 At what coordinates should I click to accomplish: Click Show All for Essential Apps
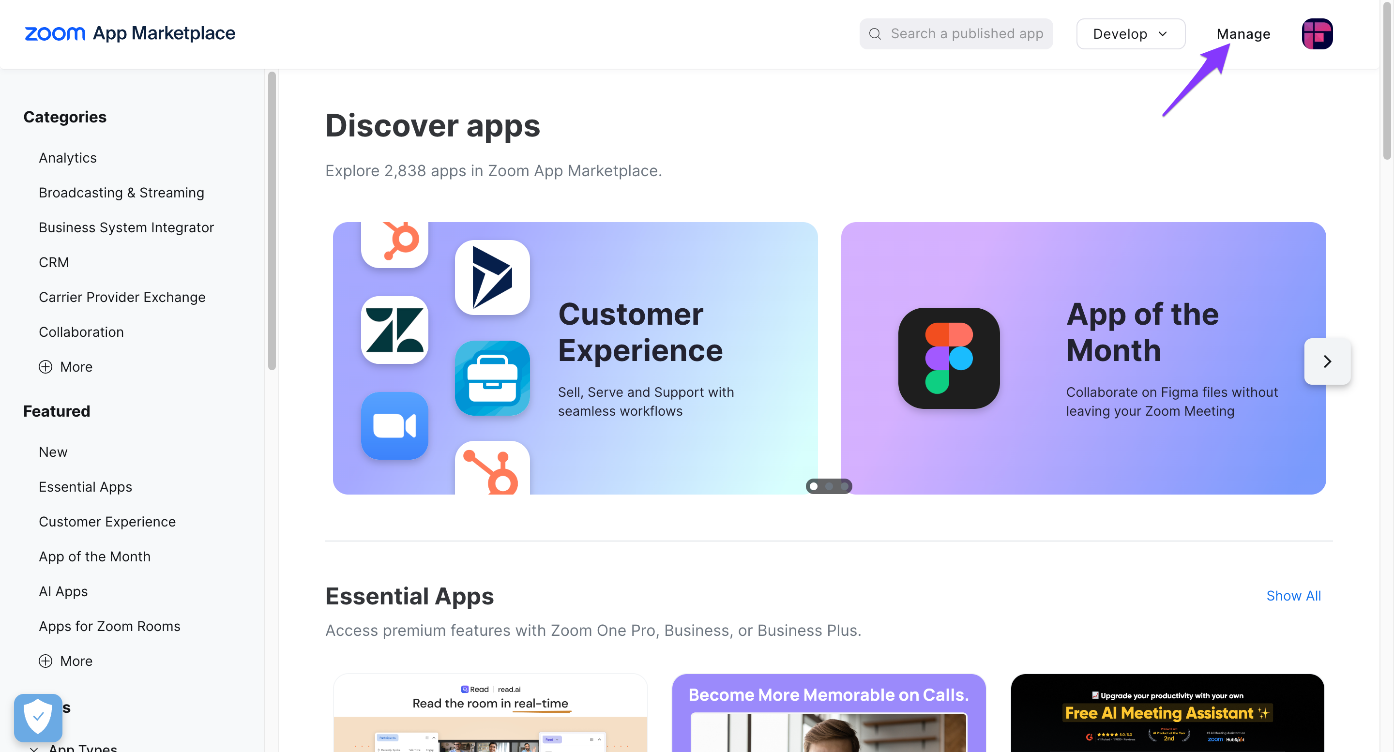[x=1293, y=596]
